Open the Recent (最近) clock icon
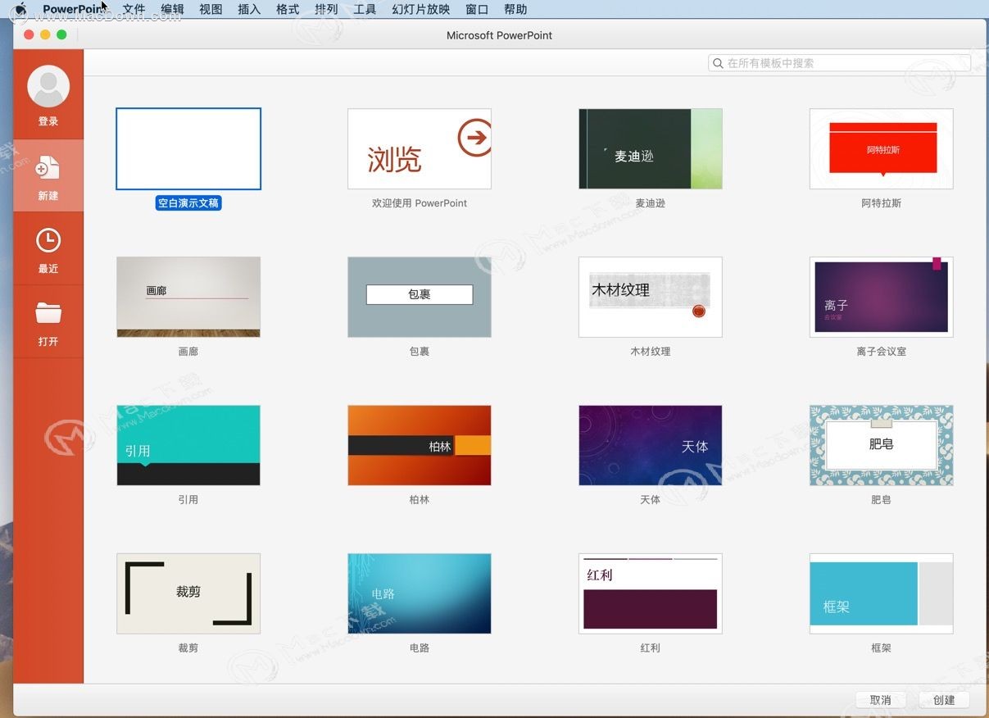Image resolution: width=989 pixels, height=718 pixels. 48,240
